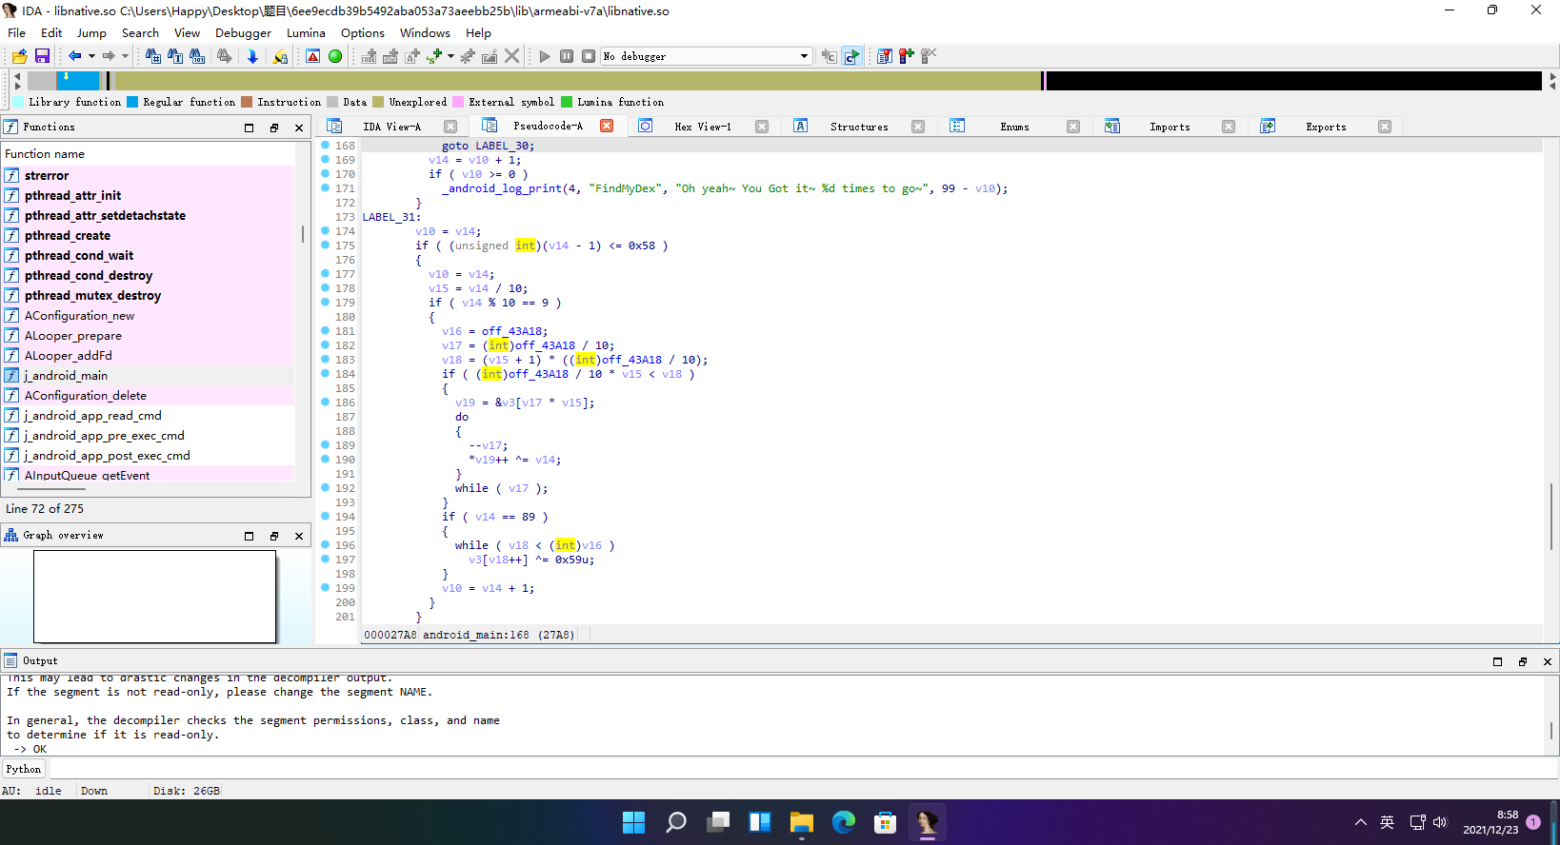Toggle the breakpoint dot on line 199
Image resolution: width=1560 pixels, height=845 pixels.
tap(325, 588)
